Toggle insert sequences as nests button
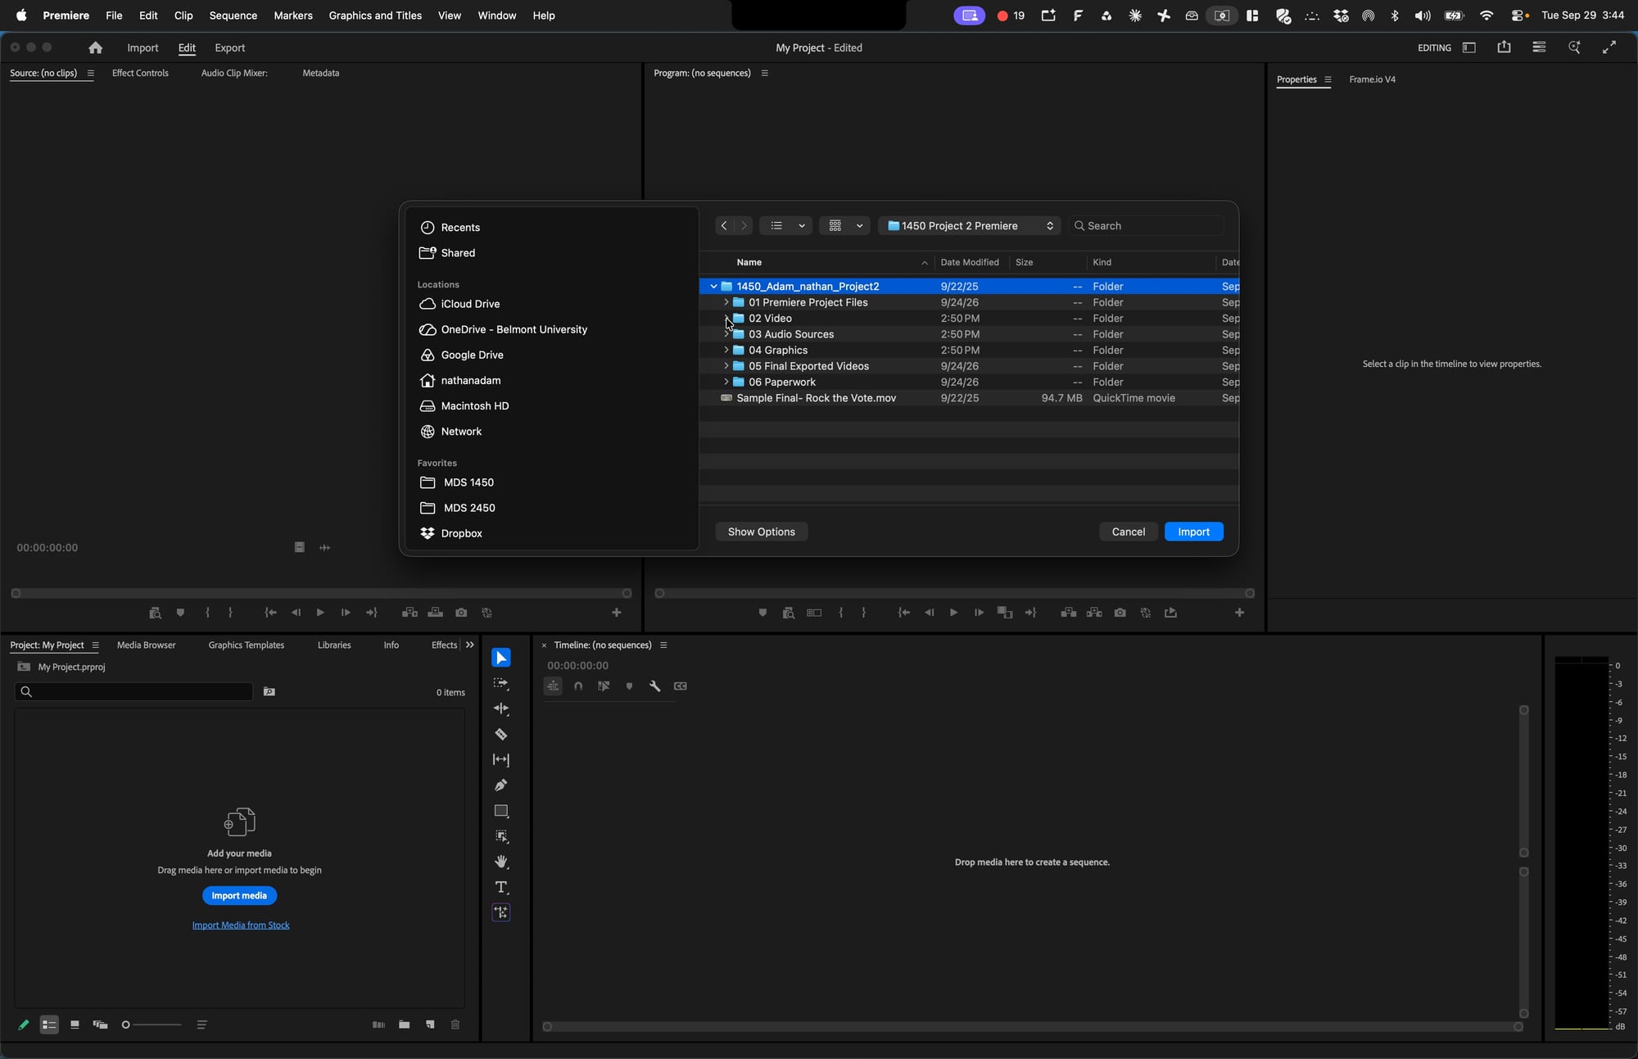This screenshot has width=1638, height=1059. [553, 686]
